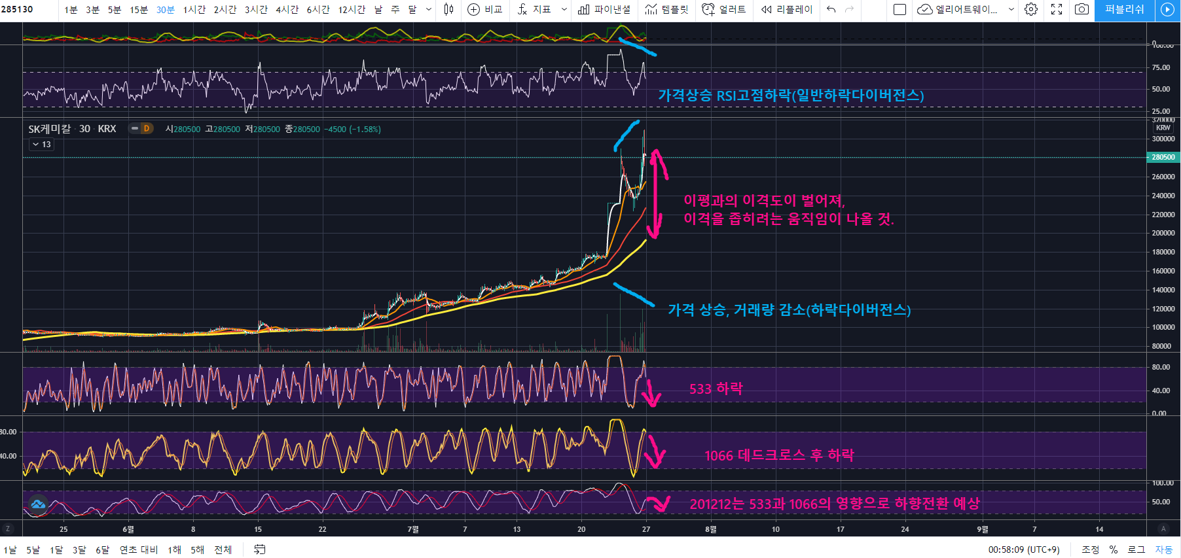The width and height of the screenshot is (1181, 558).
Task: Toggle 로그 logarithmic scale
Action: [x=1136, y=549]
